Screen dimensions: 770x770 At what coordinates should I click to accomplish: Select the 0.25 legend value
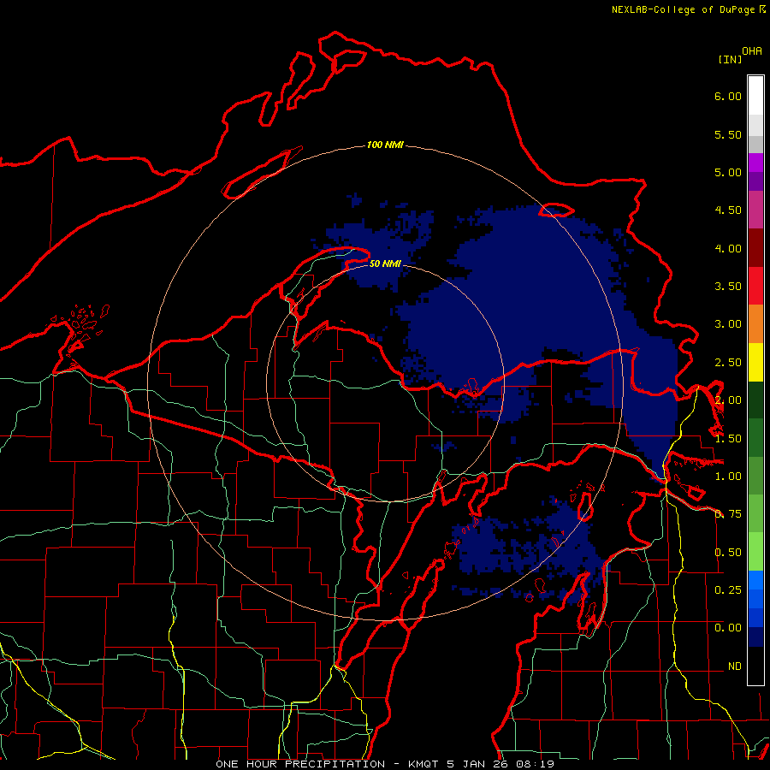pyautogui.click(x=728, y=590)
